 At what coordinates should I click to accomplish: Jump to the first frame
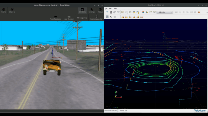pyautogui.click(x=176, y=12)
